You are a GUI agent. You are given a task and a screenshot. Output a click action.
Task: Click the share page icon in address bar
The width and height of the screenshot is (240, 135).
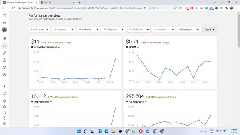[175, 8]
